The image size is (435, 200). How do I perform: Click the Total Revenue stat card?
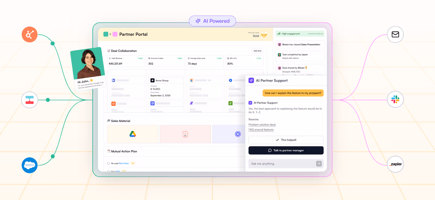(x=126, y=61)
